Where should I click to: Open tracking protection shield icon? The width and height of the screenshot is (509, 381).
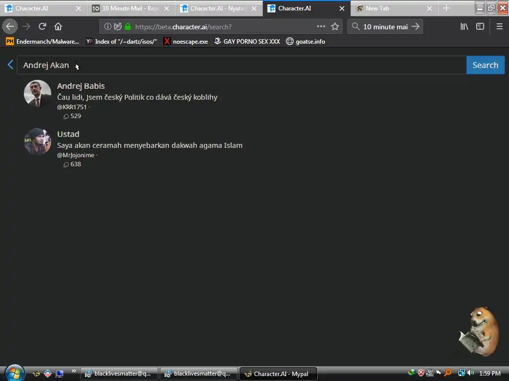click(118, 27)
